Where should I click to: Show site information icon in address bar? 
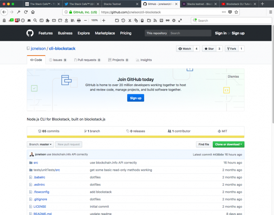(66, 12)
